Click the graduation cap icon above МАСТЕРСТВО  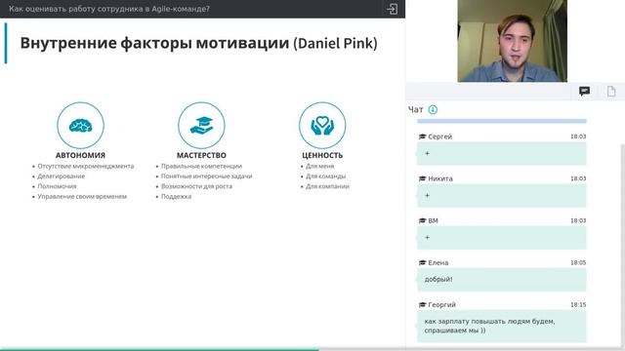coord(201,126)
